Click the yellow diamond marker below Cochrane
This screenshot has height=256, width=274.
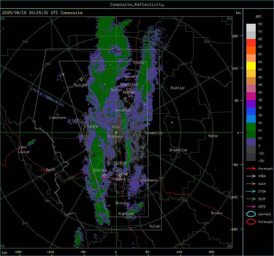104,176
